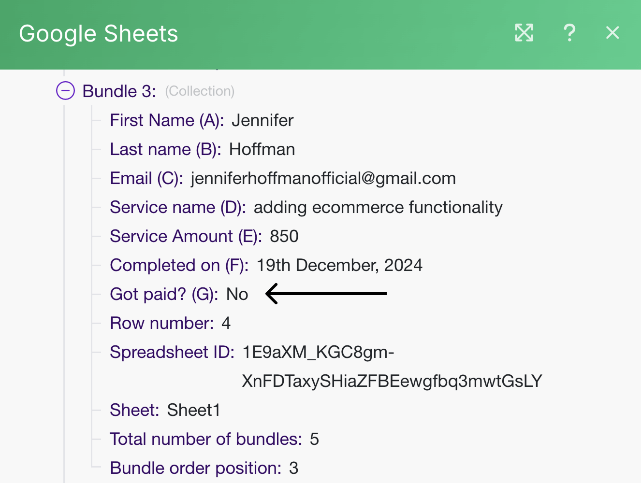
Task: Click the date 19th December, 2024
Action: pos(339,265)
